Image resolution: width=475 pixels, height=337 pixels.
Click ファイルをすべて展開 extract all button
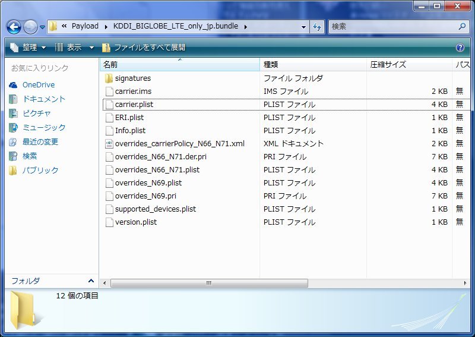[x=143, y=48]
